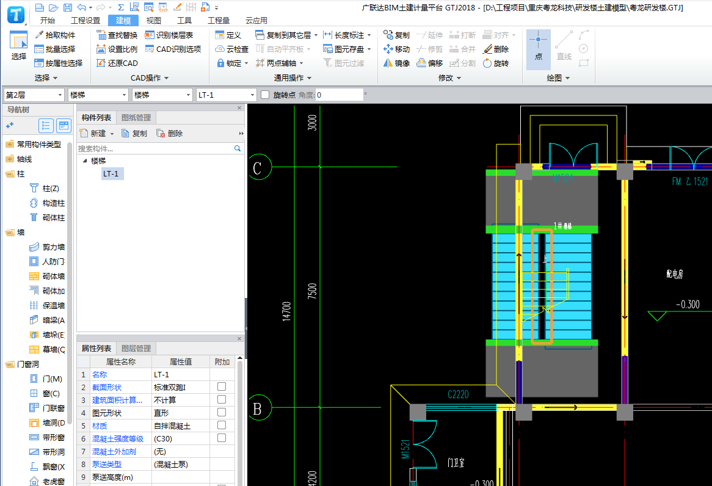
Task: Switch to 图层管理 tab
Action: [136, 349]
